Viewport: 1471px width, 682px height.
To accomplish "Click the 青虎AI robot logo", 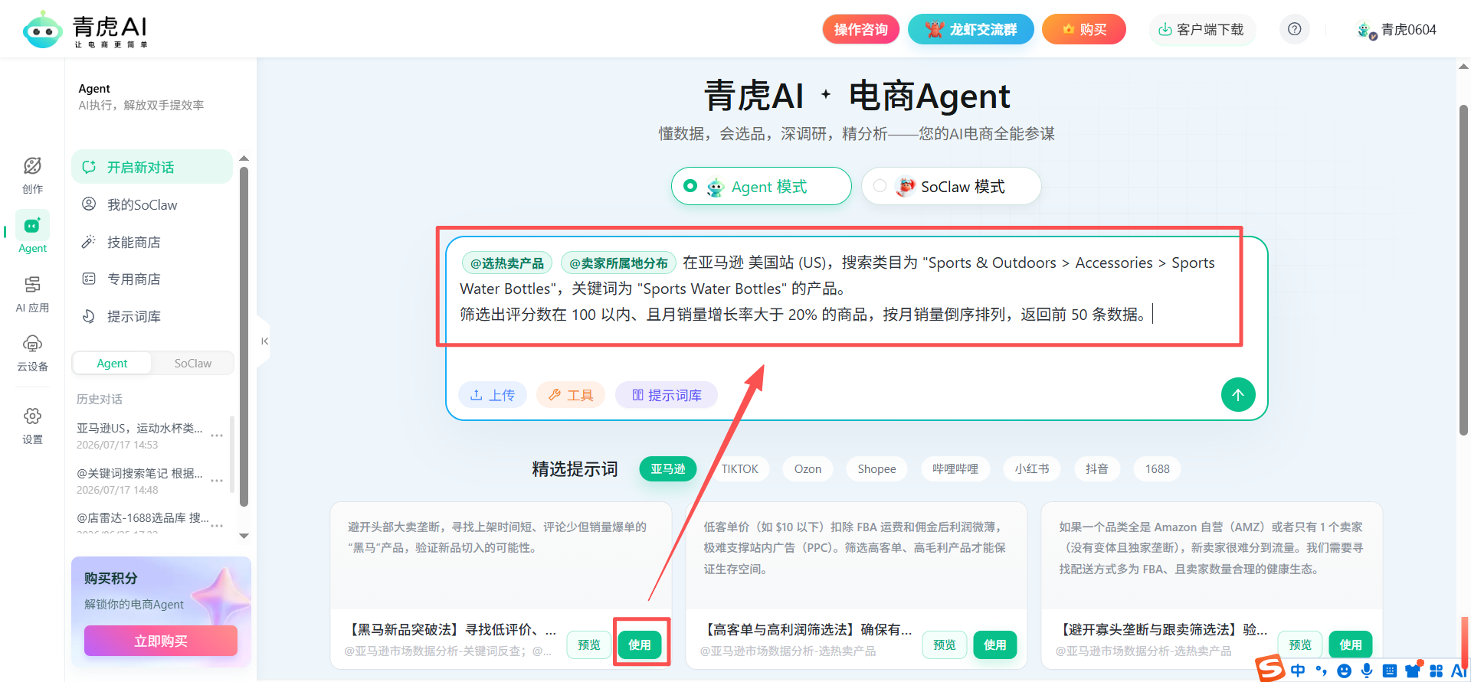I will pos(42,29).
